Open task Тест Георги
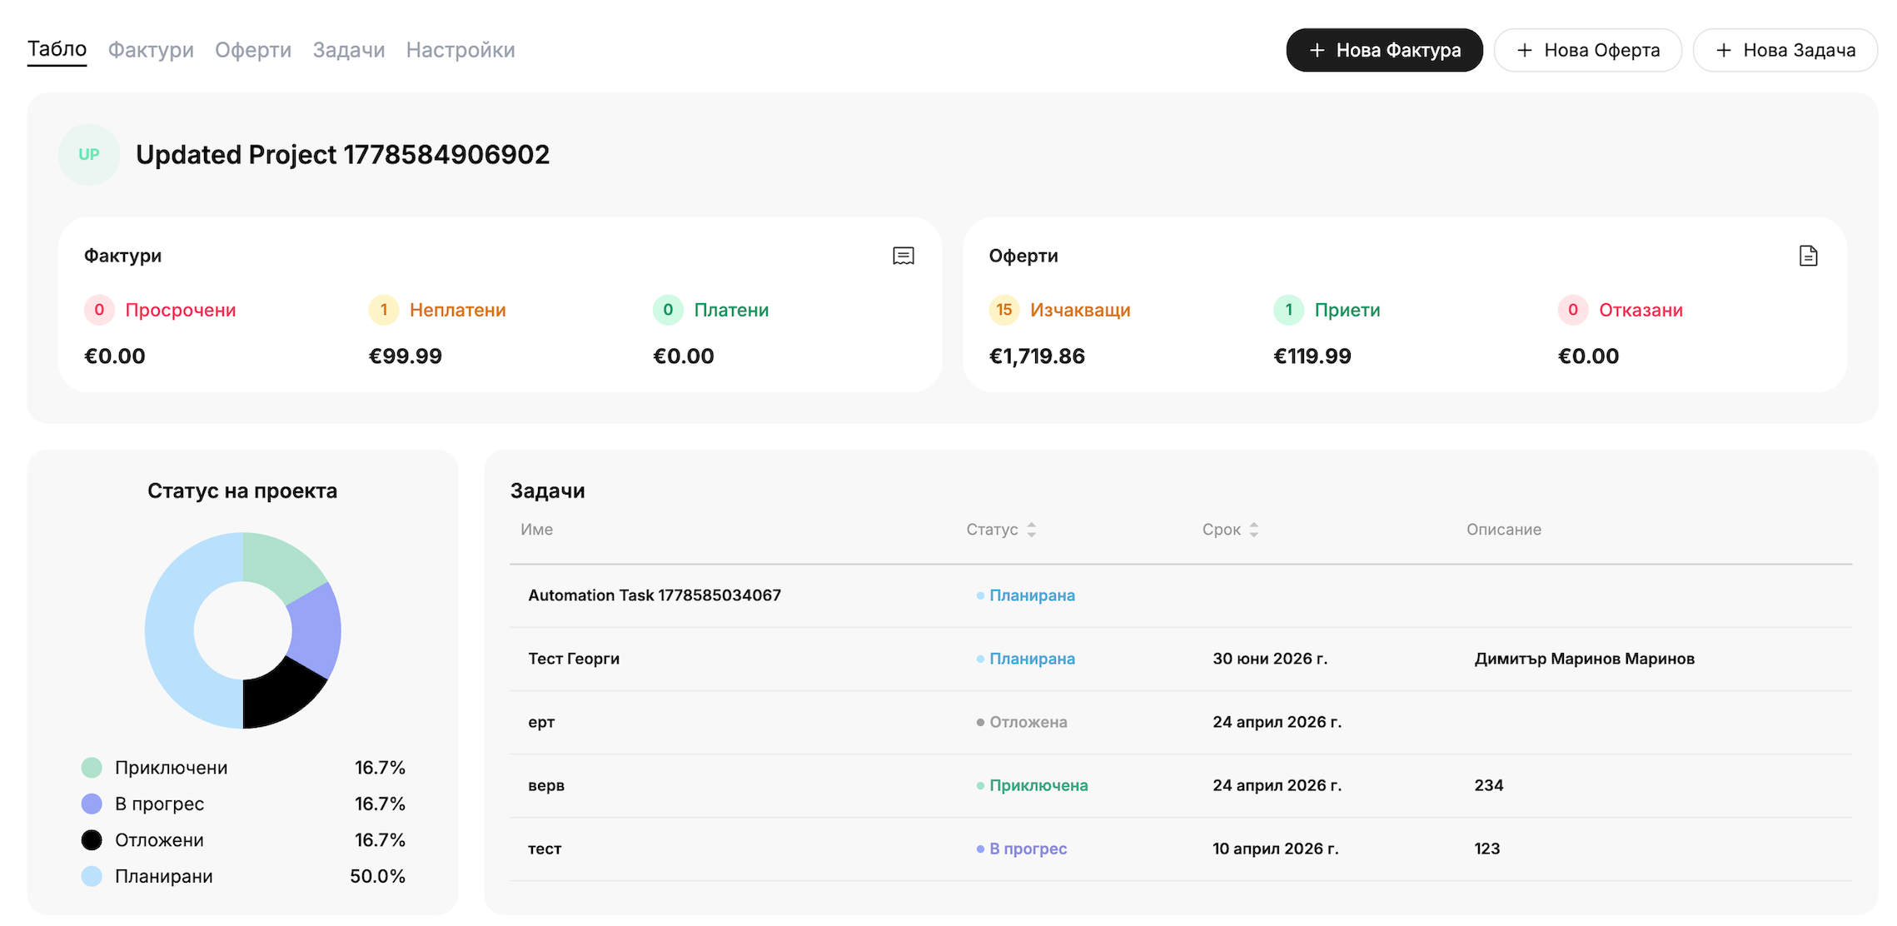 coord(574,659)
